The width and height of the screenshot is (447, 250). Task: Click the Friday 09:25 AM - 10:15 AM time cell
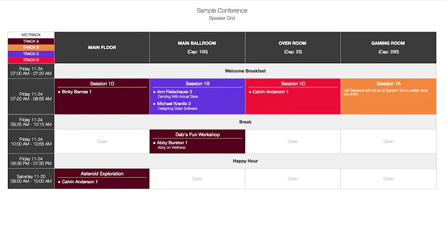click(x=31, y=122)
